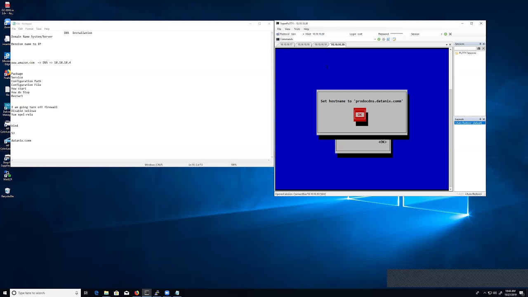This screenshot has height=297, width=528.
Task: Open File menu in SuperPuTTY
Action: click(279, 29)
